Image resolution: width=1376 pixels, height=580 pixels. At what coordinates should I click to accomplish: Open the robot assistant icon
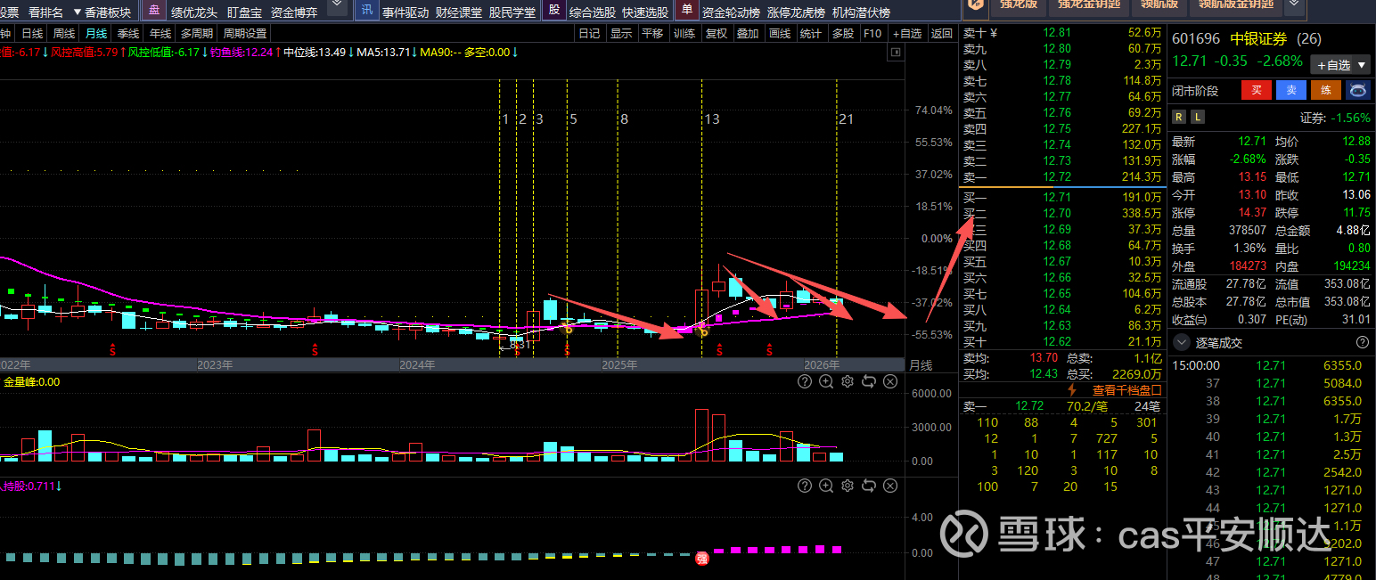point(1358,90)
